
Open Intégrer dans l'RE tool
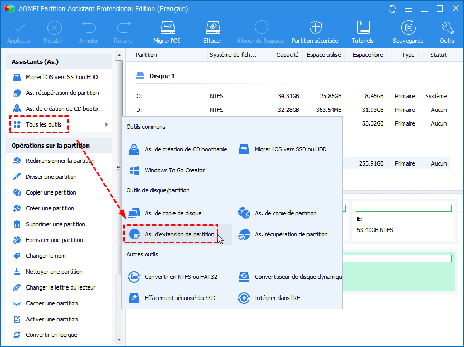point(269,298)
